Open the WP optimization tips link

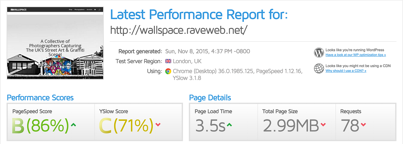click(356, 55)
